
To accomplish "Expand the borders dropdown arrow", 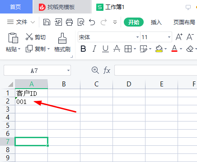I will point(135,49).
